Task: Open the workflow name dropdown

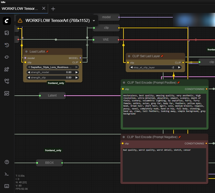Action: 94,21
